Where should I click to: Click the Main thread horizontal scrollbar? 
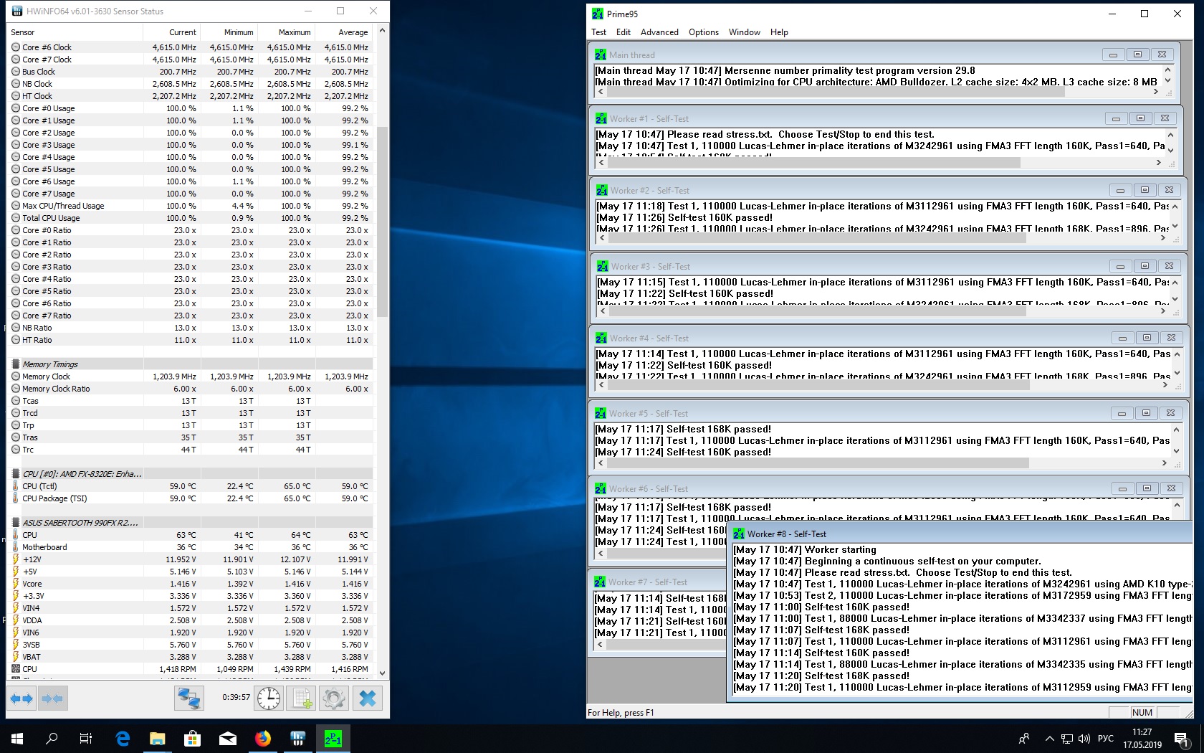coord(831,93)
